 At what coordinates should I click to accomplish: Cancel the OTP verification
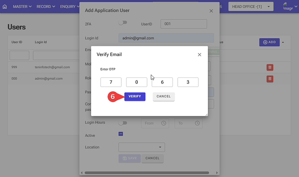tap(163, 96)
